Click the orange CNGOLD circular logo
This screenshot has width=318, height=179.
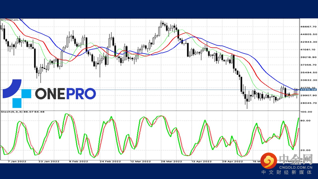click(269, 161)
